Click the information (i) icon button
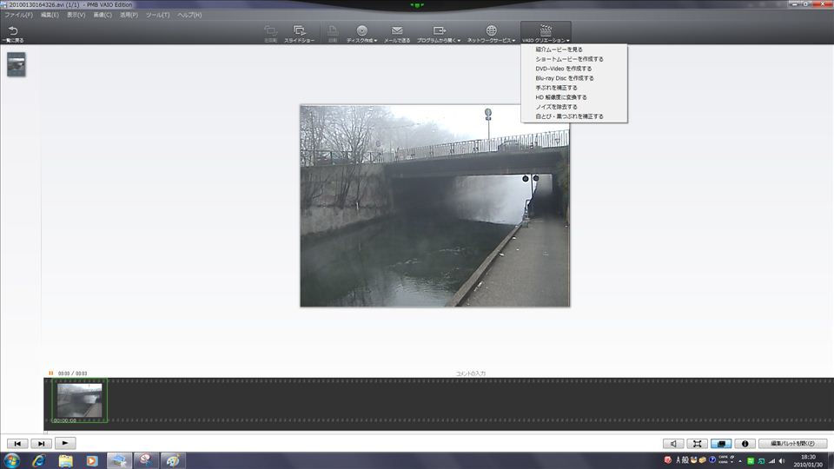 (745, 444)
